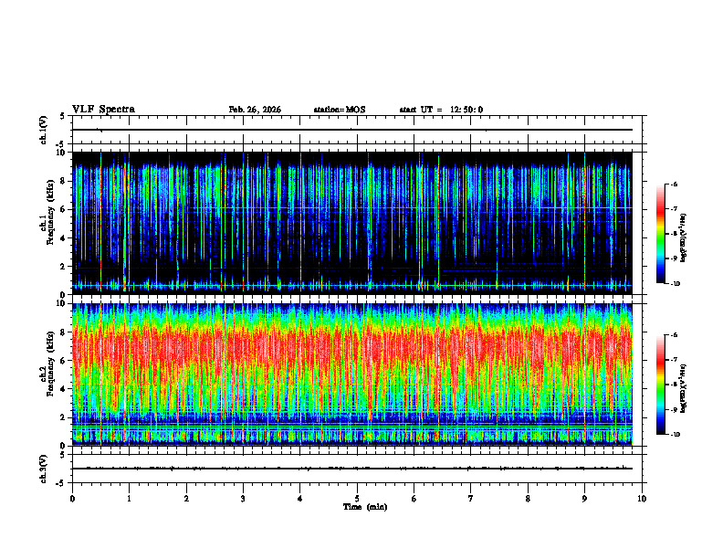Viewport: 723px width, 559px height.
Task: Click the "-6" tick on upper colorbar
Action: click(x=675, y=185)
